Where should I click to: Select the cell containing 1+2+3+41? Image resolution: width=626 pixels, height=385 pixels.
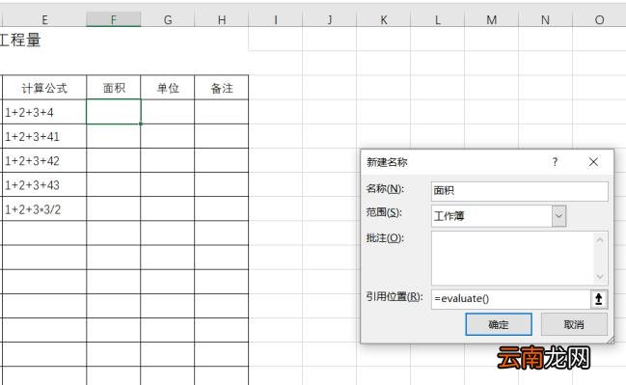(x=44, y=136)
